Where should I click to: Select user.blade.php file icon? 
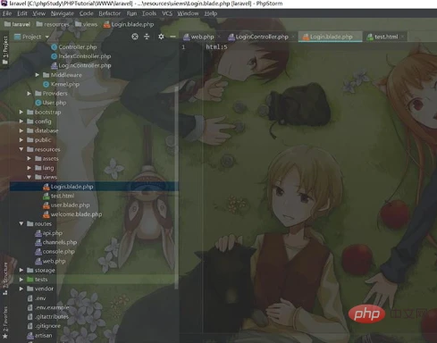[x=46, y=205]
